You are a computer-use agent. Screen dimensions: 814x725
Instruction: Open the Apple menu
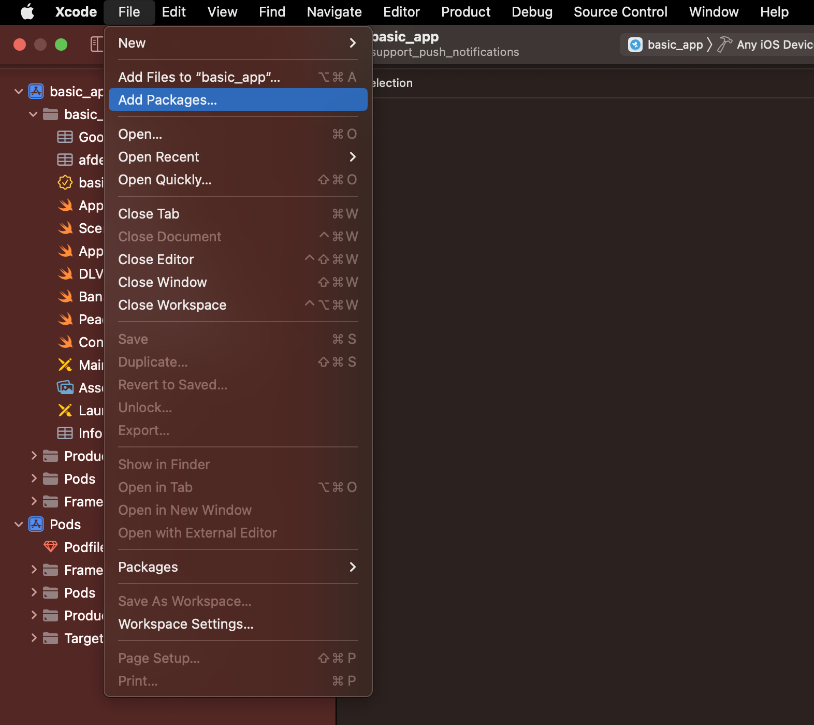tap(27, 12)
